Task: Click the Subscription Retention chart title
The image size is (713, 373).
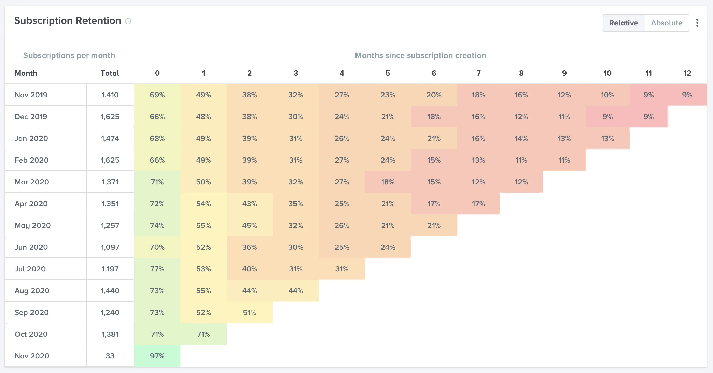Action: (67, 20)
